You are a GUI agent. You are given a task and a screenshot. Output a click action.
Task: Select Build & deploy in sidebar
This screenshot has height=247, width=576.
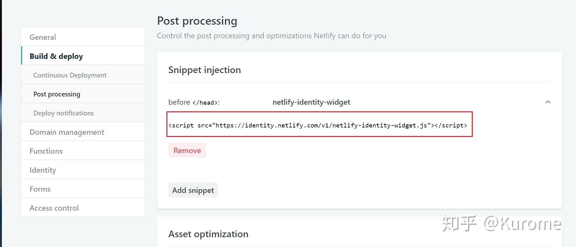83,56
